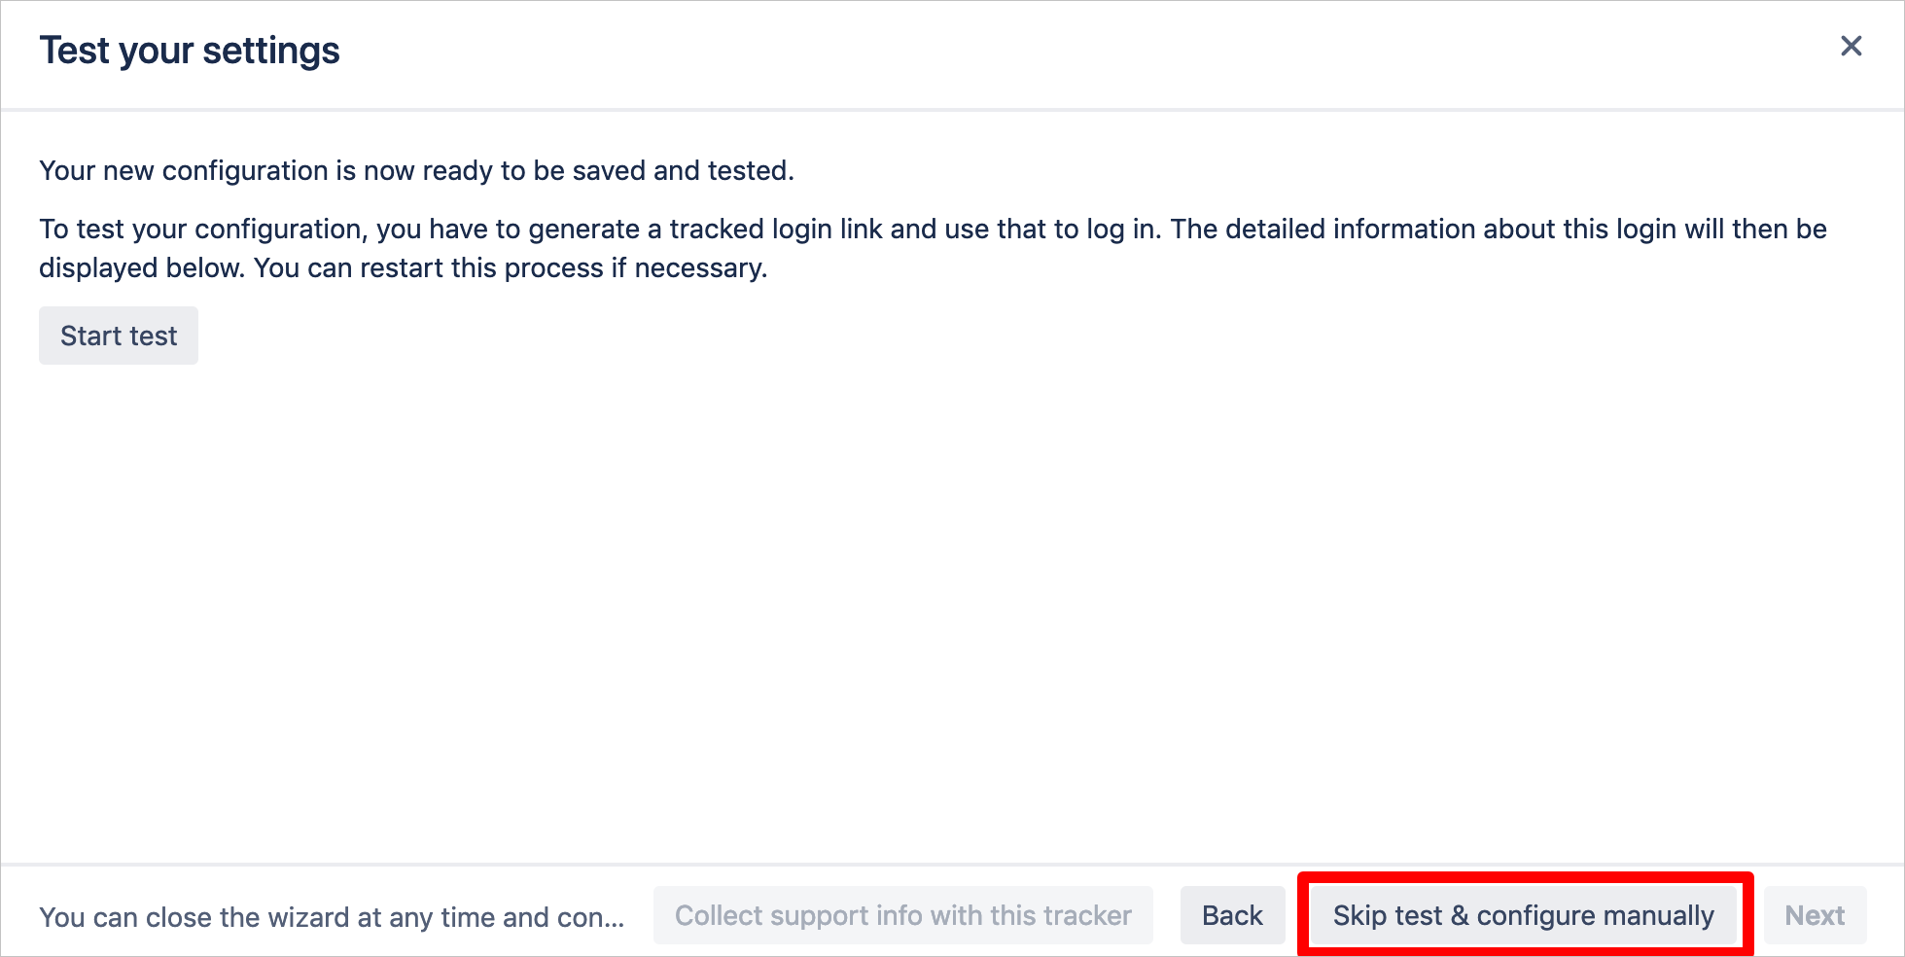Click the truncated wizard footer message
1905x957 pixels.
point(333,915)
